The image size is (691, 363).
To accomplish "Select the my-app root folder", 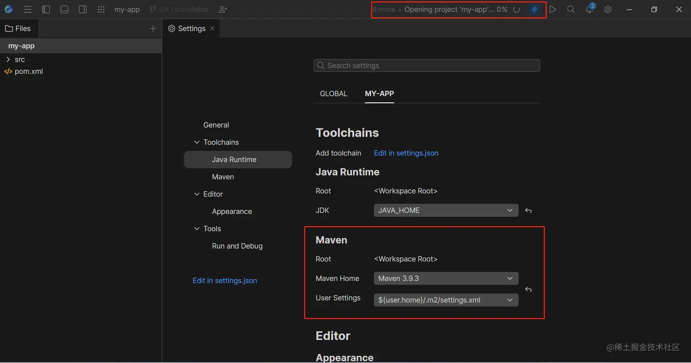I will pos(81,46).
